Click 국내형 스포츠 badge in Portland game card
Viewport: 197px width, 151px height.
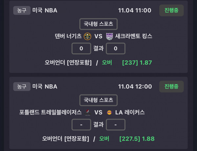(98, 100)
